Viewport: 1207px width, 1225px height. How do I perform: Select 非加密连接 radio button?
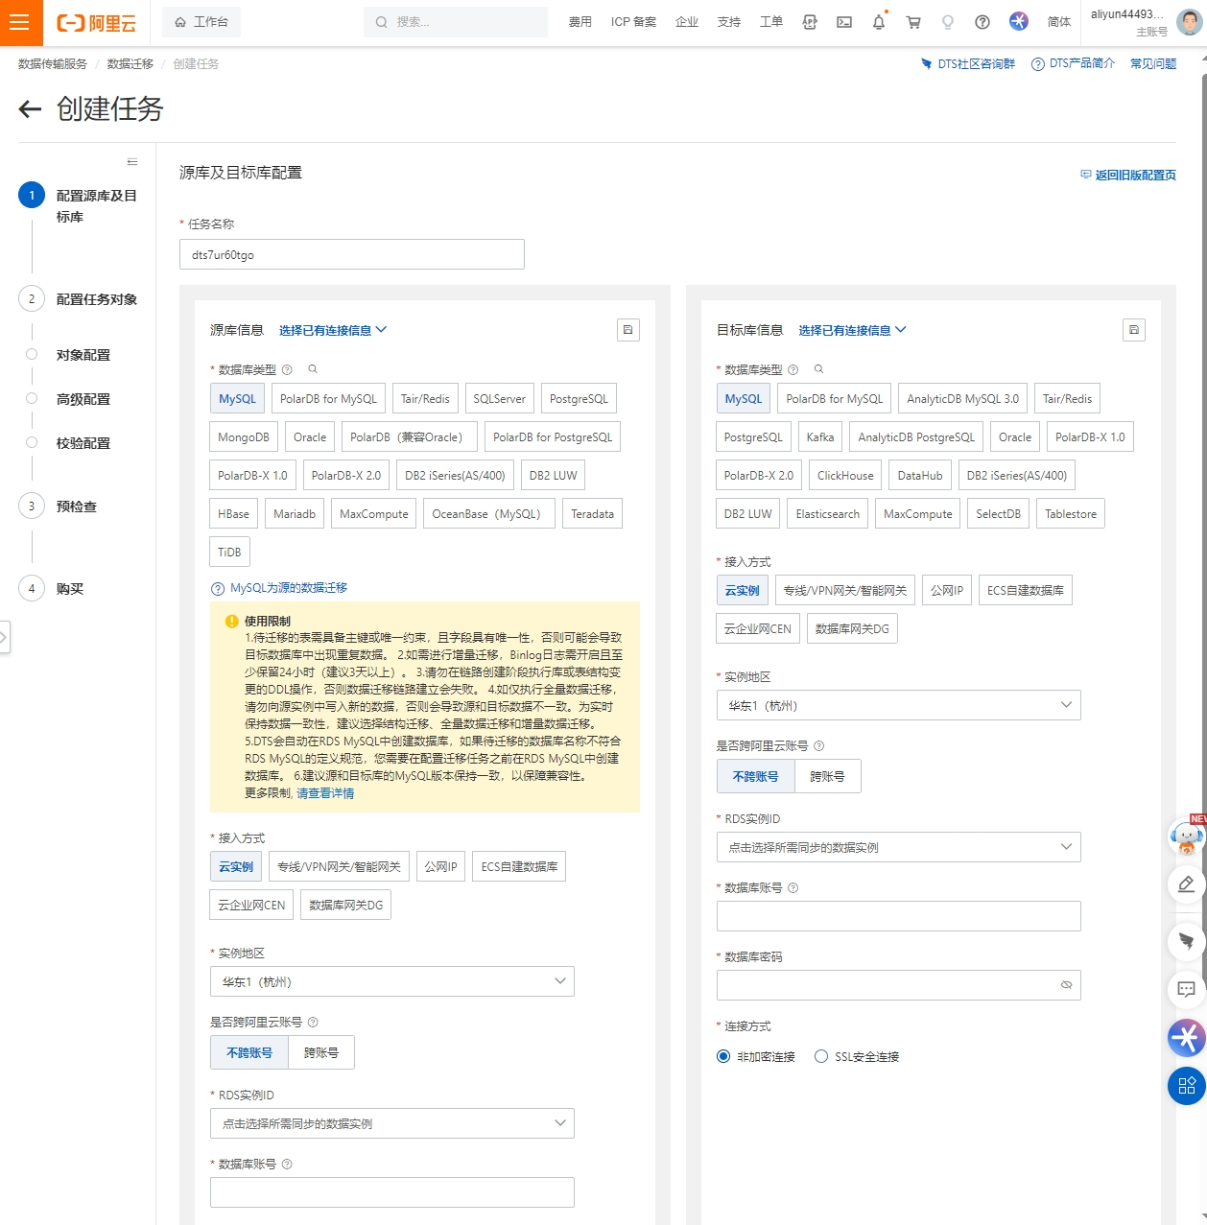coord(723,1056)
